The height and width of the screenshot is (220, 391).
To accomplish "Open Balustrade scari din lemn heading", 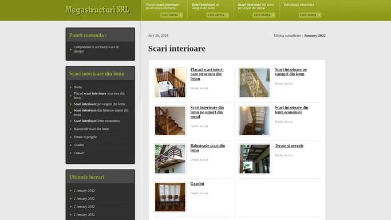I will (207, 148).
